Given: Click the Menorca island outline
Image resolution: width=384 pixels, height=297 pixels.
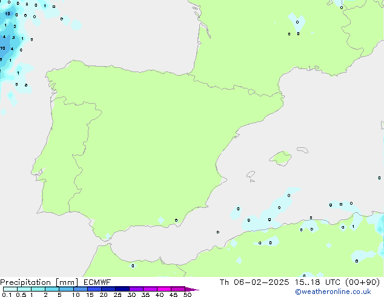Looking at the screenshot, I should click(x=302, y=150).
